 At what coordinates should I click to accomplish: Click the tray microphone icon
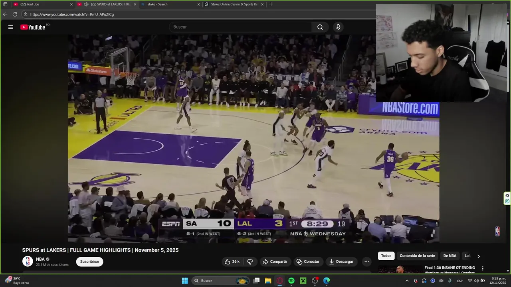[x=450, y=281]
